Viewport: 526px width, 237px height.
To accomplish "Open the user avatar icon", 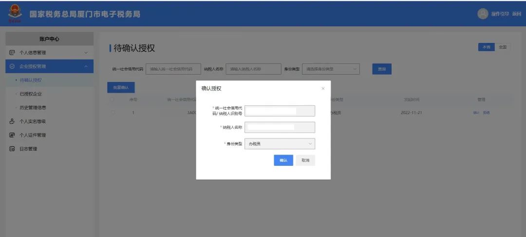I will click(x=483, y=14).
